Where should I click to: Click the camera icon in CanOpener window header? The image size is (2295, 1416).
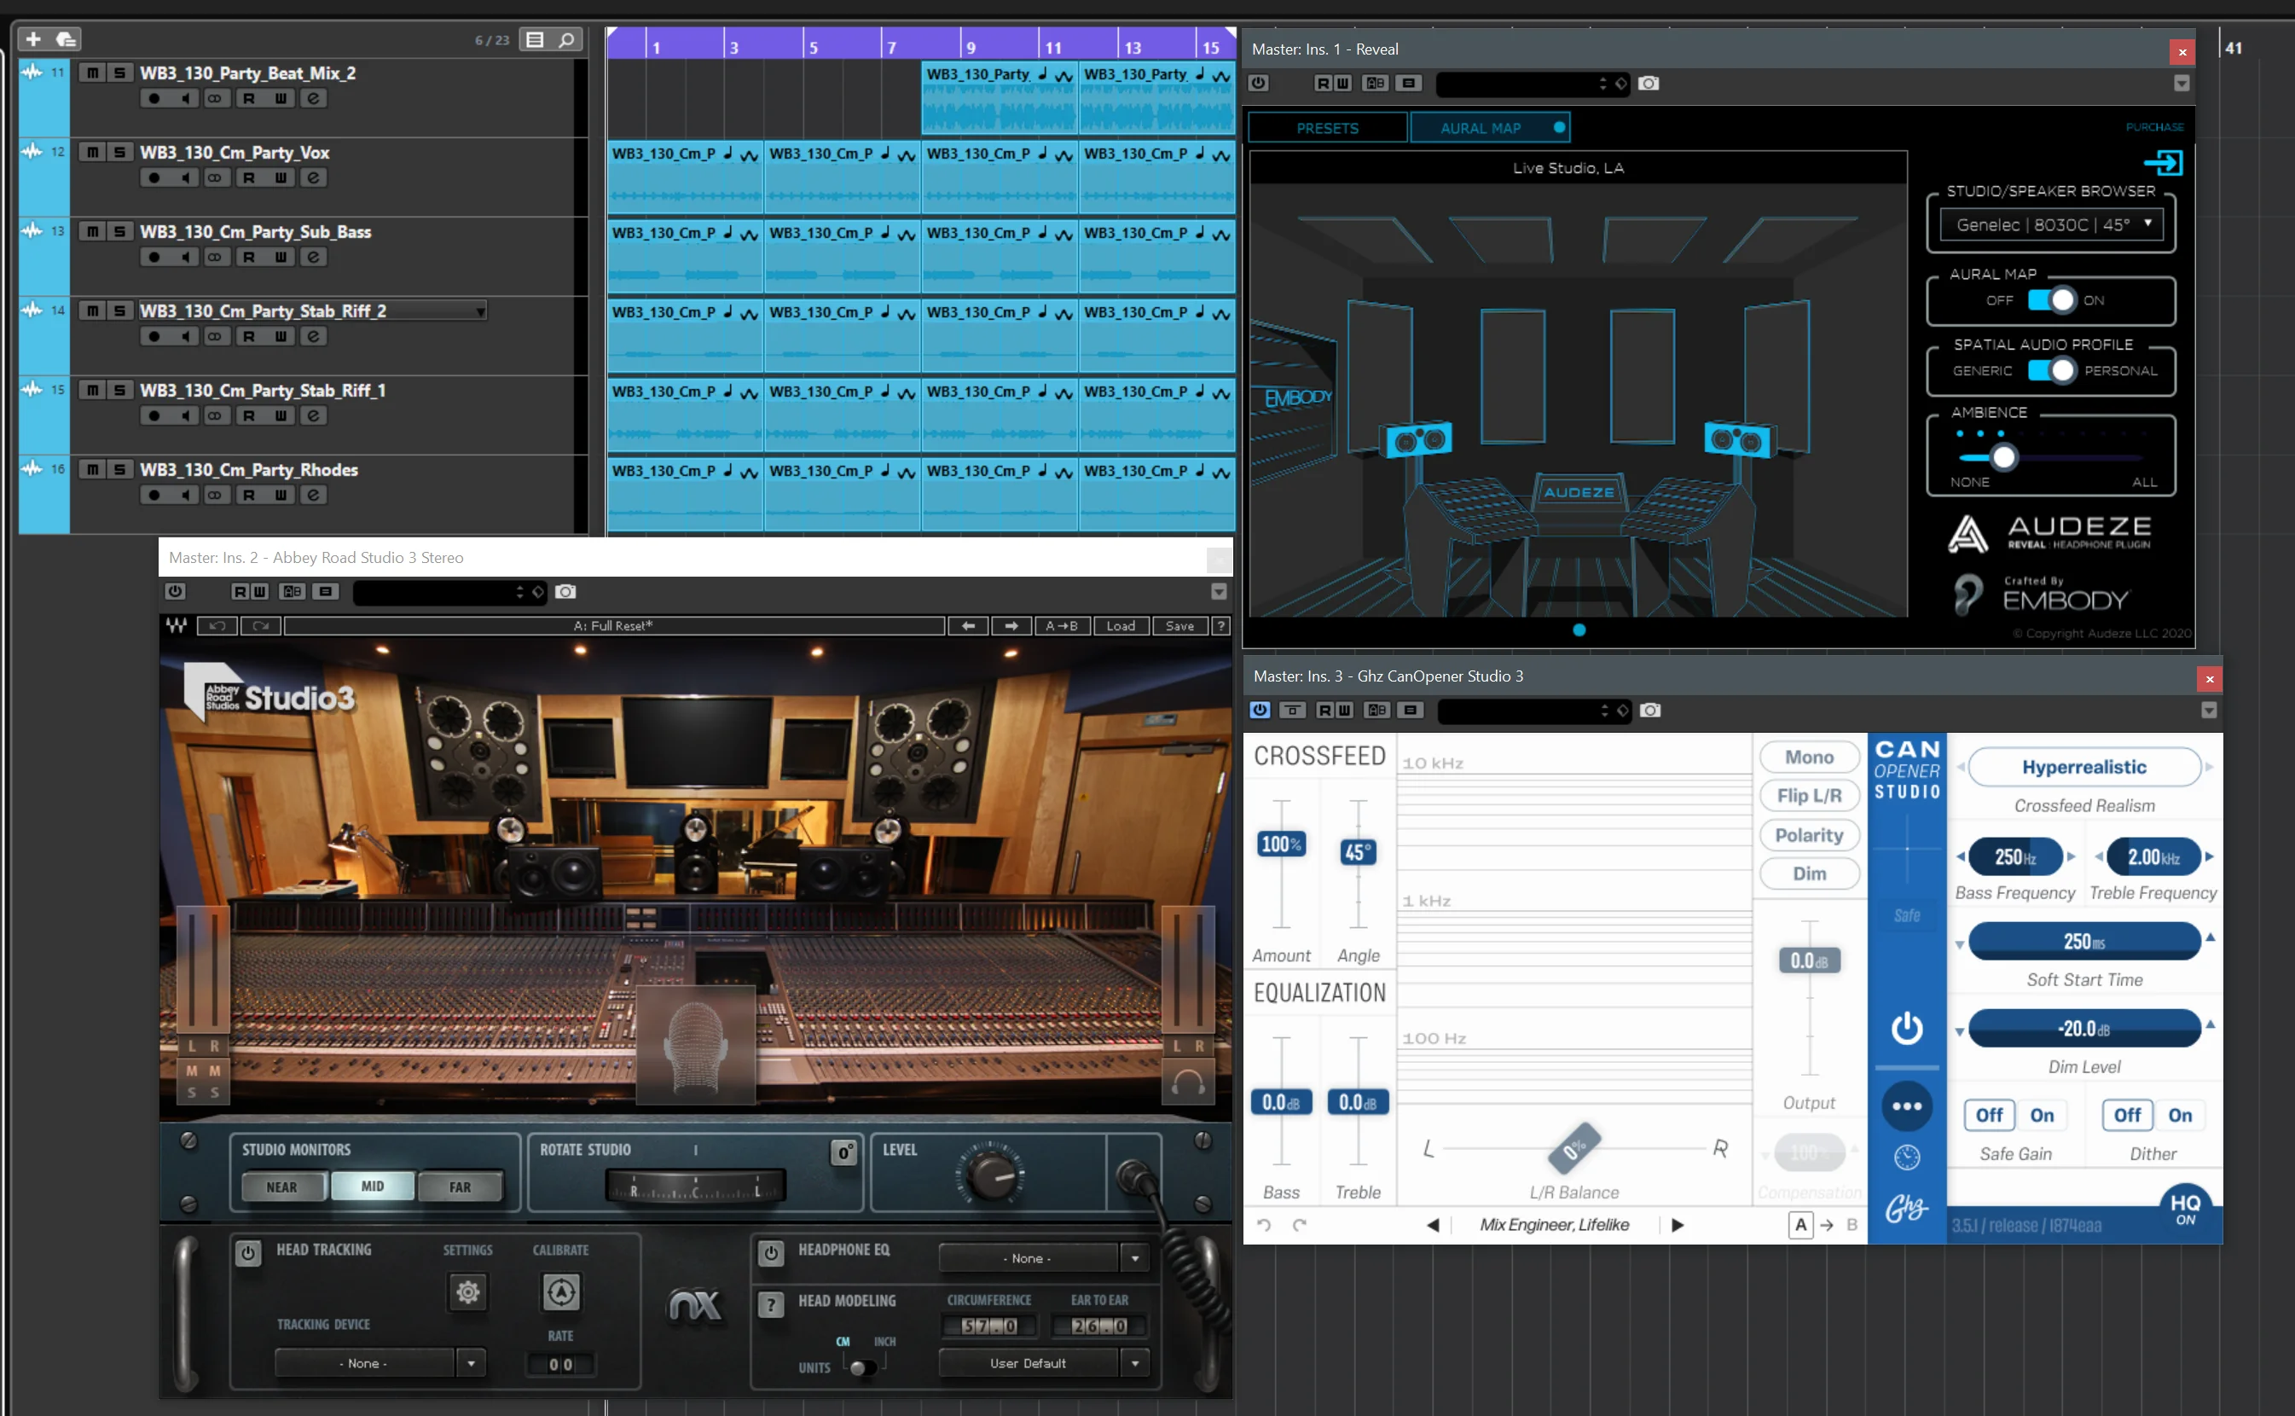click(x=1650, y=710)
